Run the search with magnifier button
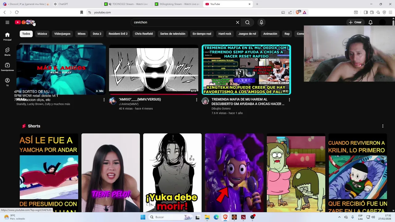Image resolution: width=395 pixels, height=222 pixels. click(x=247, y=22)
